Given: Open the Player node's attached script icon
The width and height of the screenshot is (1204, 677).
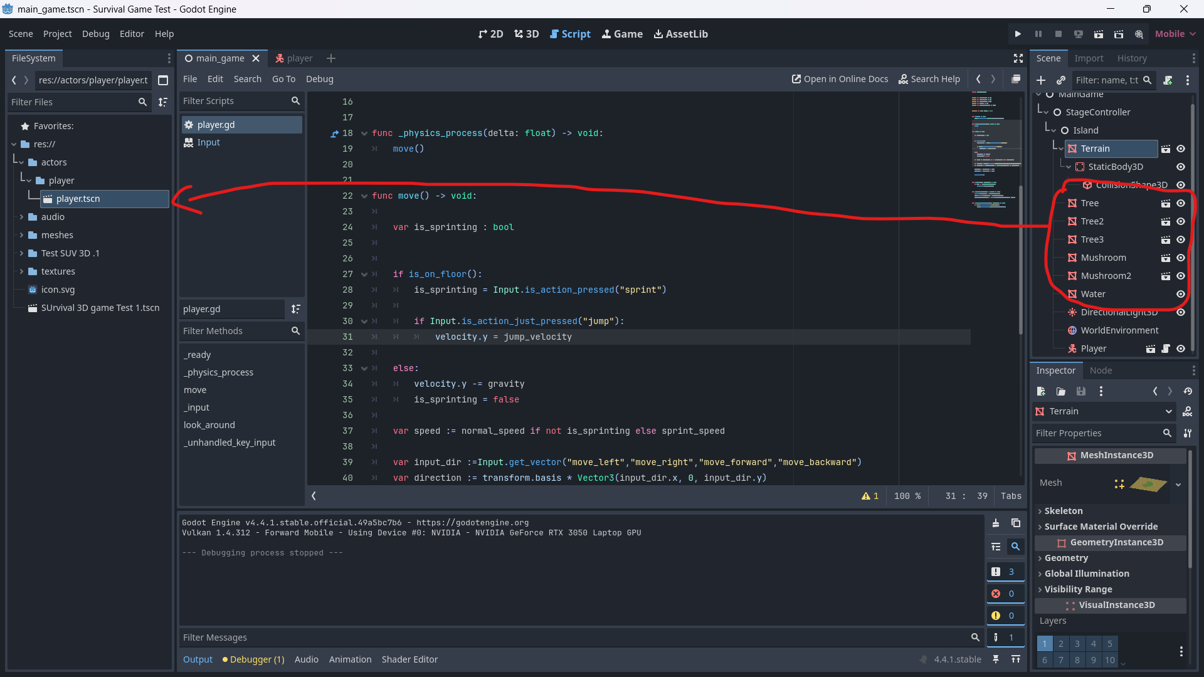Looking at the screenshot, I should click(1166, 349).
